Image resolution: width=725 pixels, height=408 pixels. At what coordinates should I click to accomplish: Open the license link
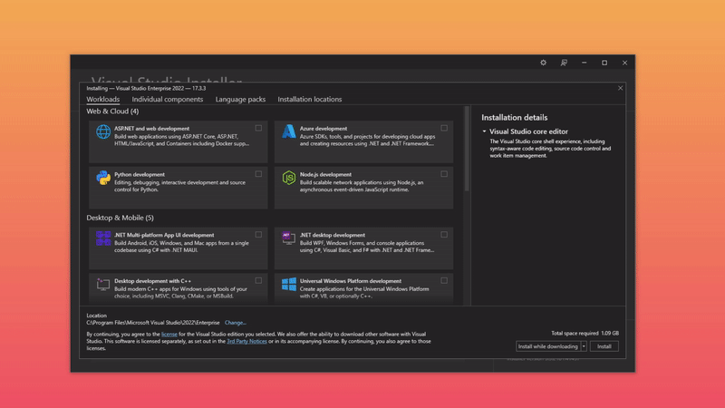pyautogui.click(x=169, y=334)
